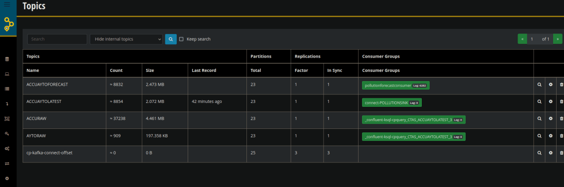The image size is (564, 187).
Task: Go to next page with » button
Action: (558, 39)
